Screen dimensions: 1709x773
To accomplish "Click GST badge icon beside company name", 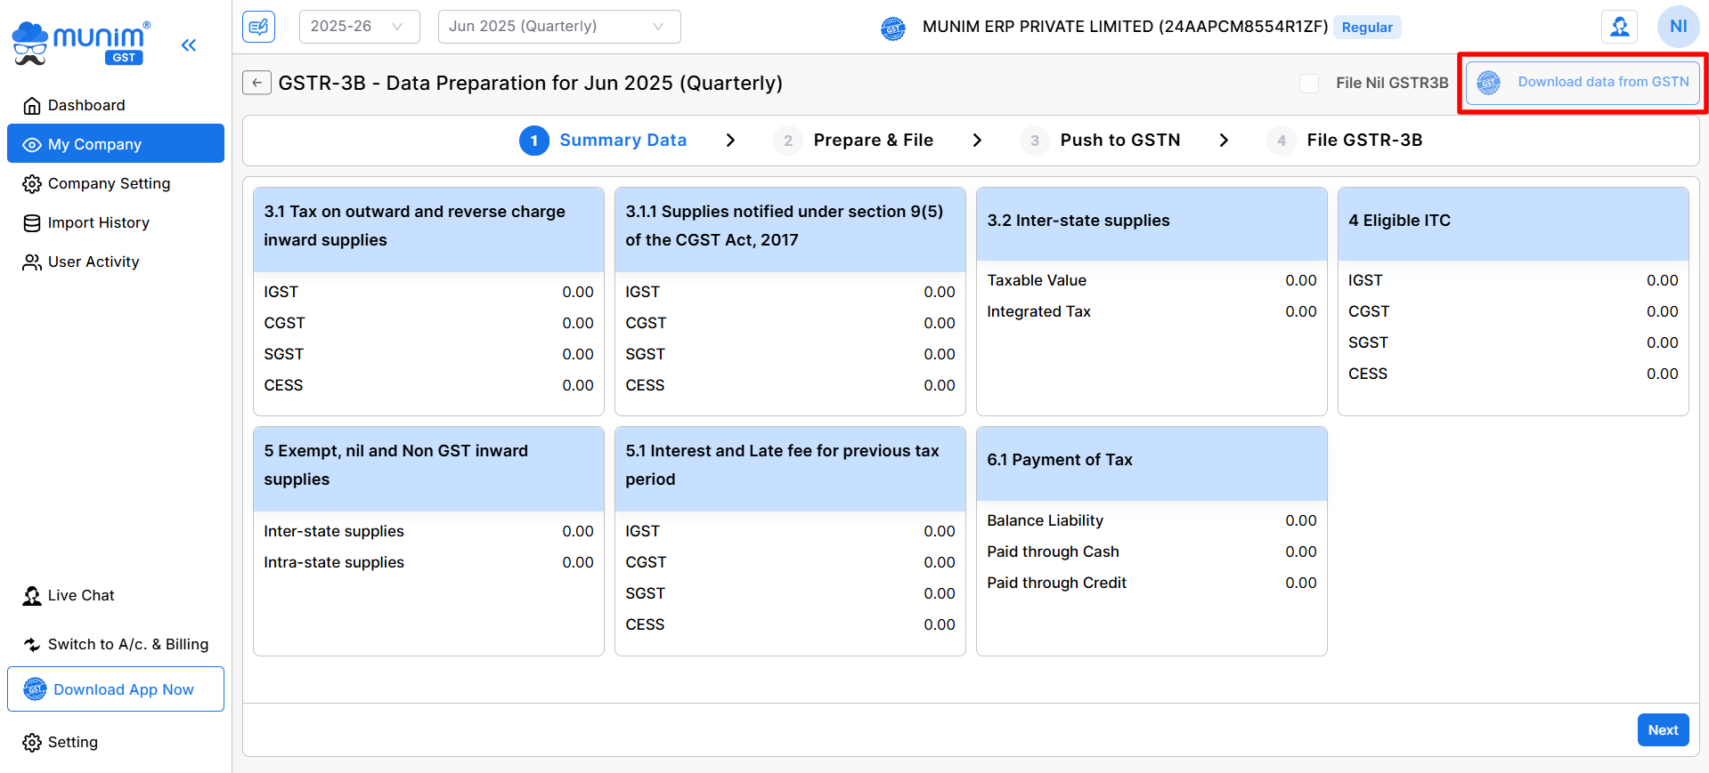I will (893, 28).
